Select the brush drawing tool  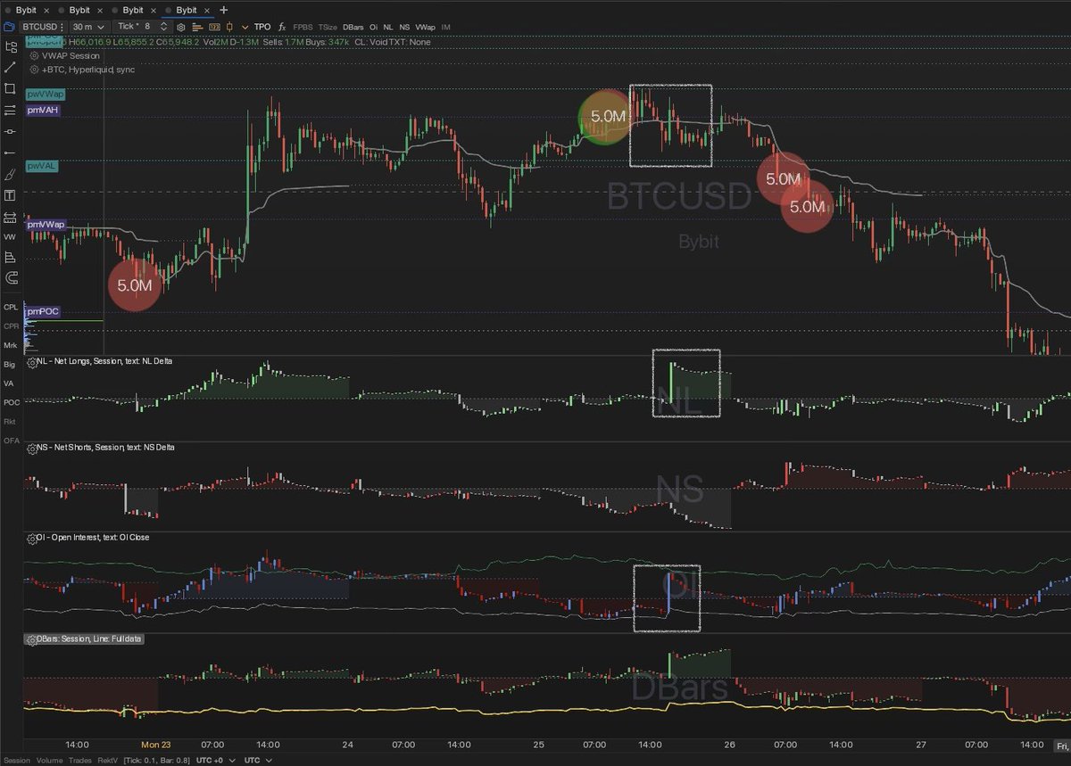(12, 173)
